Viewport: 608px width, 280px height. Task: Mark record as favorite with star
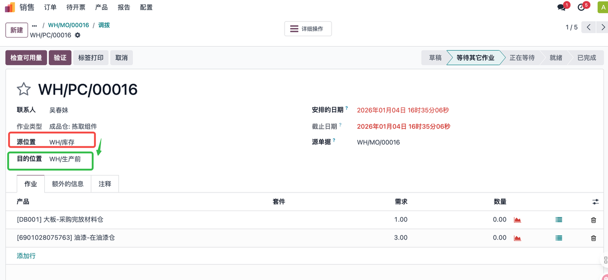(x=24, y=89)
